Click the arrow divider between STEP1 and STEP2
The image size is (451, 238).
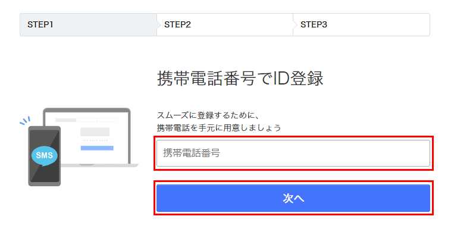click(158, 25)
